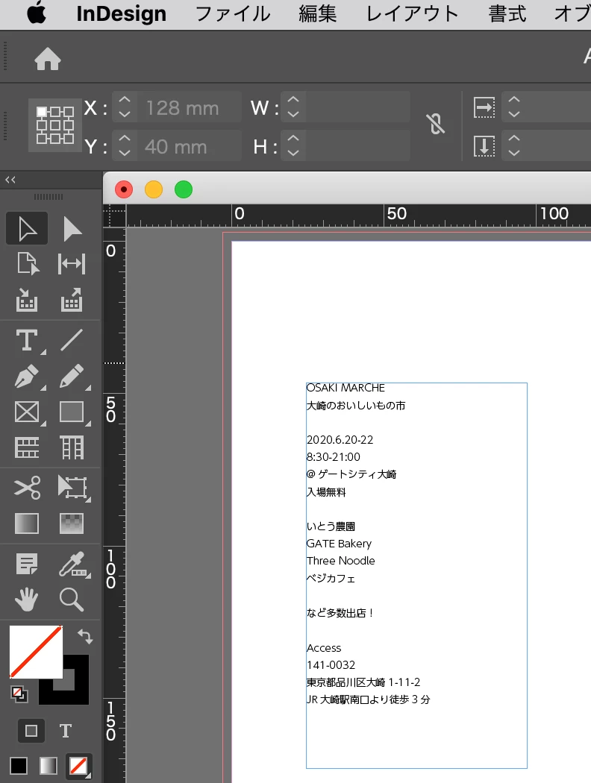Image resolution: width=591 pixels, height=783 pixels.
Task: Select the Free Transform tool
Action: [73, 488]
